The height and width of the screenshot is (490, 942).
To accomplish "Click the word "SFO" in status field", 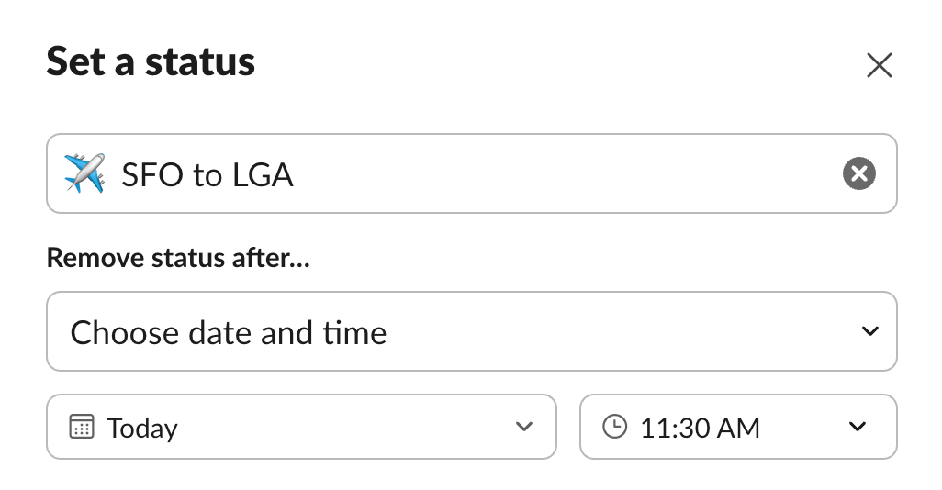I will pyautogui.click(x=152, y=174).
